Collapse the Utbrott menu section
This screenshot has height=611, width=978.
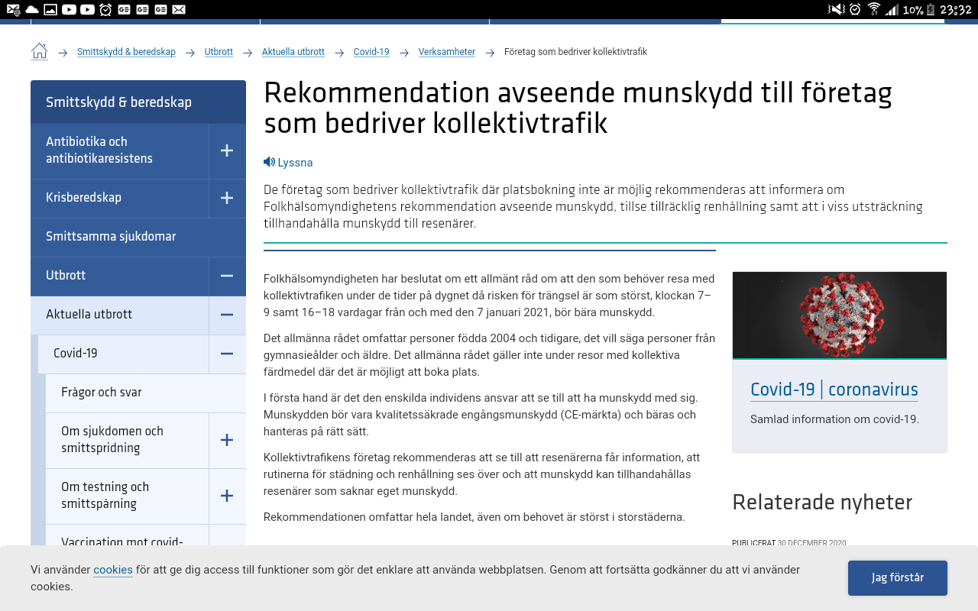tap(227, 276)
